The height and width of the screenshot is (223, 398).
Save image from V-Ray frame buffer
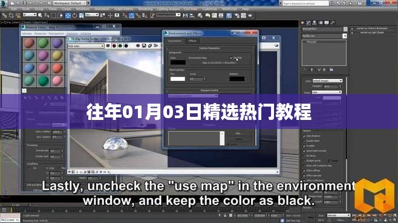pos(144,46)
